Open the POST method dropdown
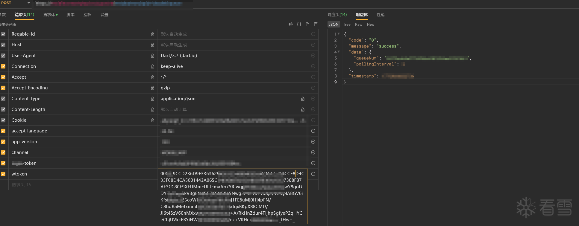The width and height of the screenshot is (579, 226). (29, 3)
